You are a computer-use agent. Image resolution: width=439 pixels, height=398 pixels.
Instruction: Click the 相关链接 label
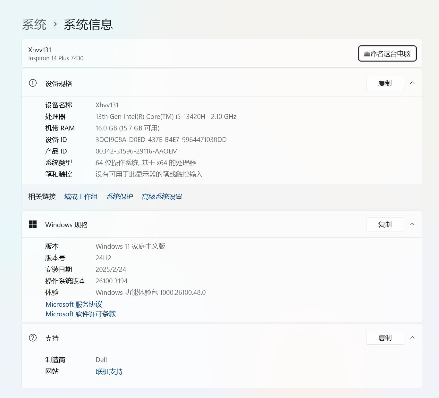coord(42,196)
